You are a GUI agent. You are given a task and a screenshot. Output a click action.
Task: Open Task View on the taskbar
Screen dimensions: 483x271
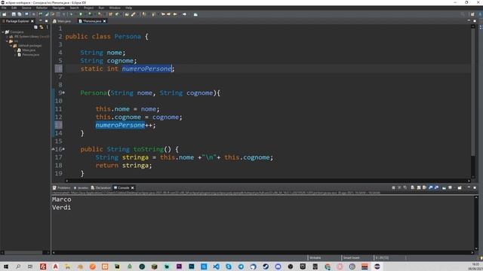[x=30, y=266]
